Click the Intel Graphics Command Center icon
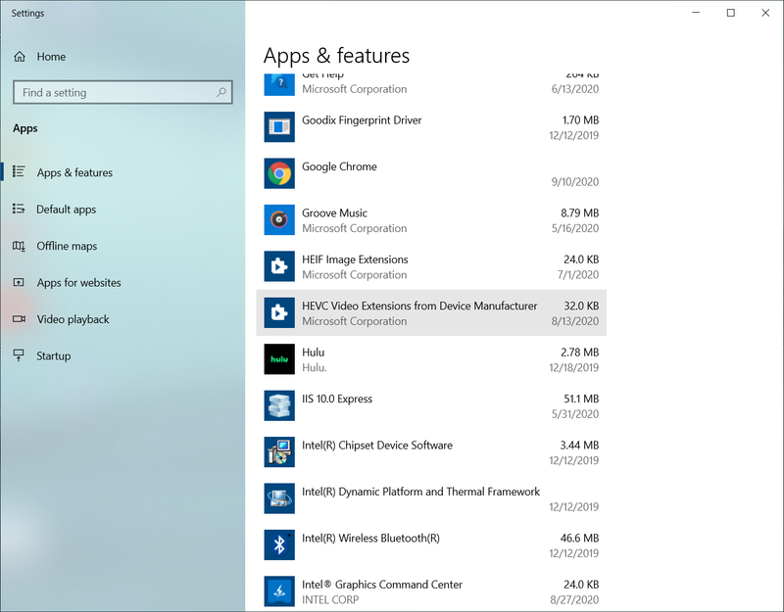Screen dimensions: 784x612 point(279,591)
